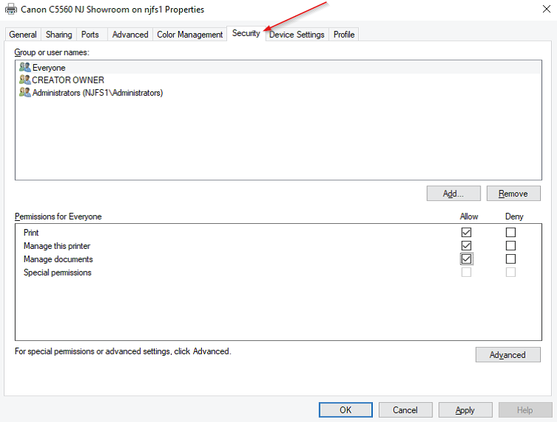Open the Color Management tab
The width and height of the screenshot is (557, 422).
click(x=190, y=35)
